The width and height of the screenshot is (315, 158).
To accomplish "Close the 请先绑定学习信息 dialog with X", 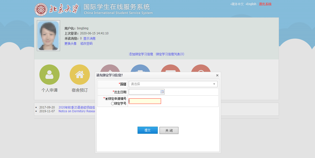I will (217, 75).
